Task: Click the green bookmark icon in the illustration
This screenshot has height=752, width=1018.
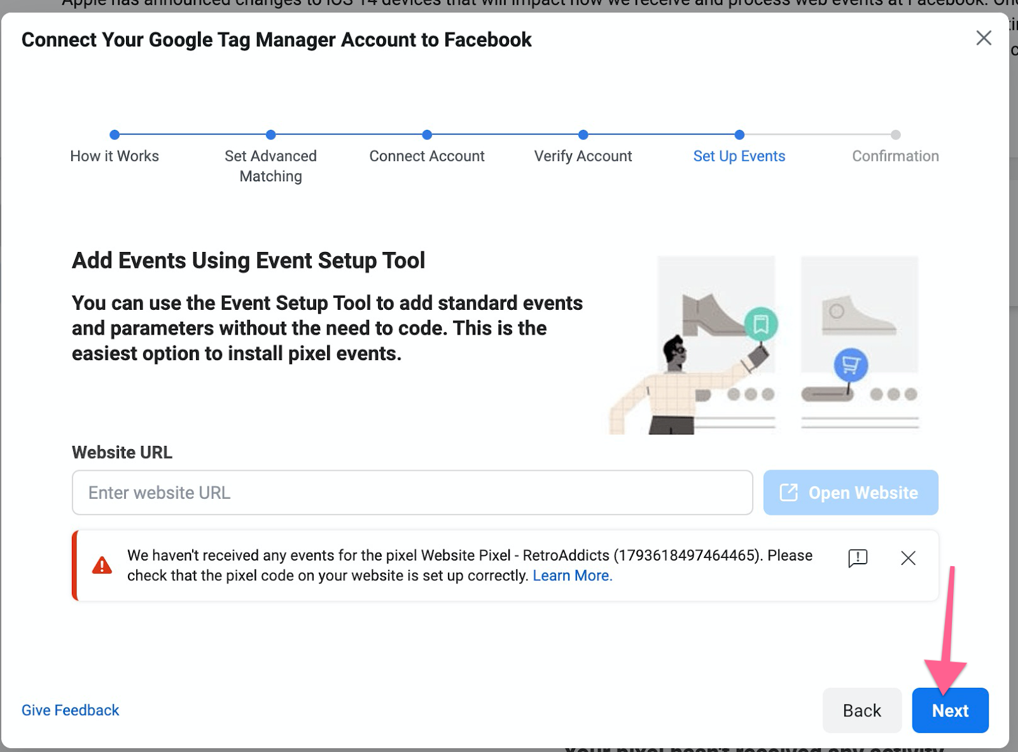Action: pyautogui.click(x=761, y=324)
